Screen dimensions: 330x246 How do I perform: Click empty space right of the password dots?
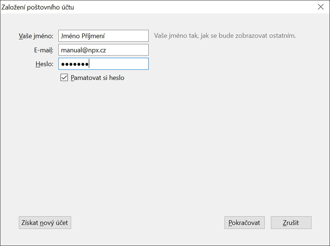coord(122,64)
